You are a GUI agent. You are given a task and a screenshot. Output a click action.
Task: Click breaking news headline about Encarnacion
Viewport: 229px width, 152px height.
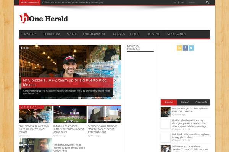(x=73, y=3)
